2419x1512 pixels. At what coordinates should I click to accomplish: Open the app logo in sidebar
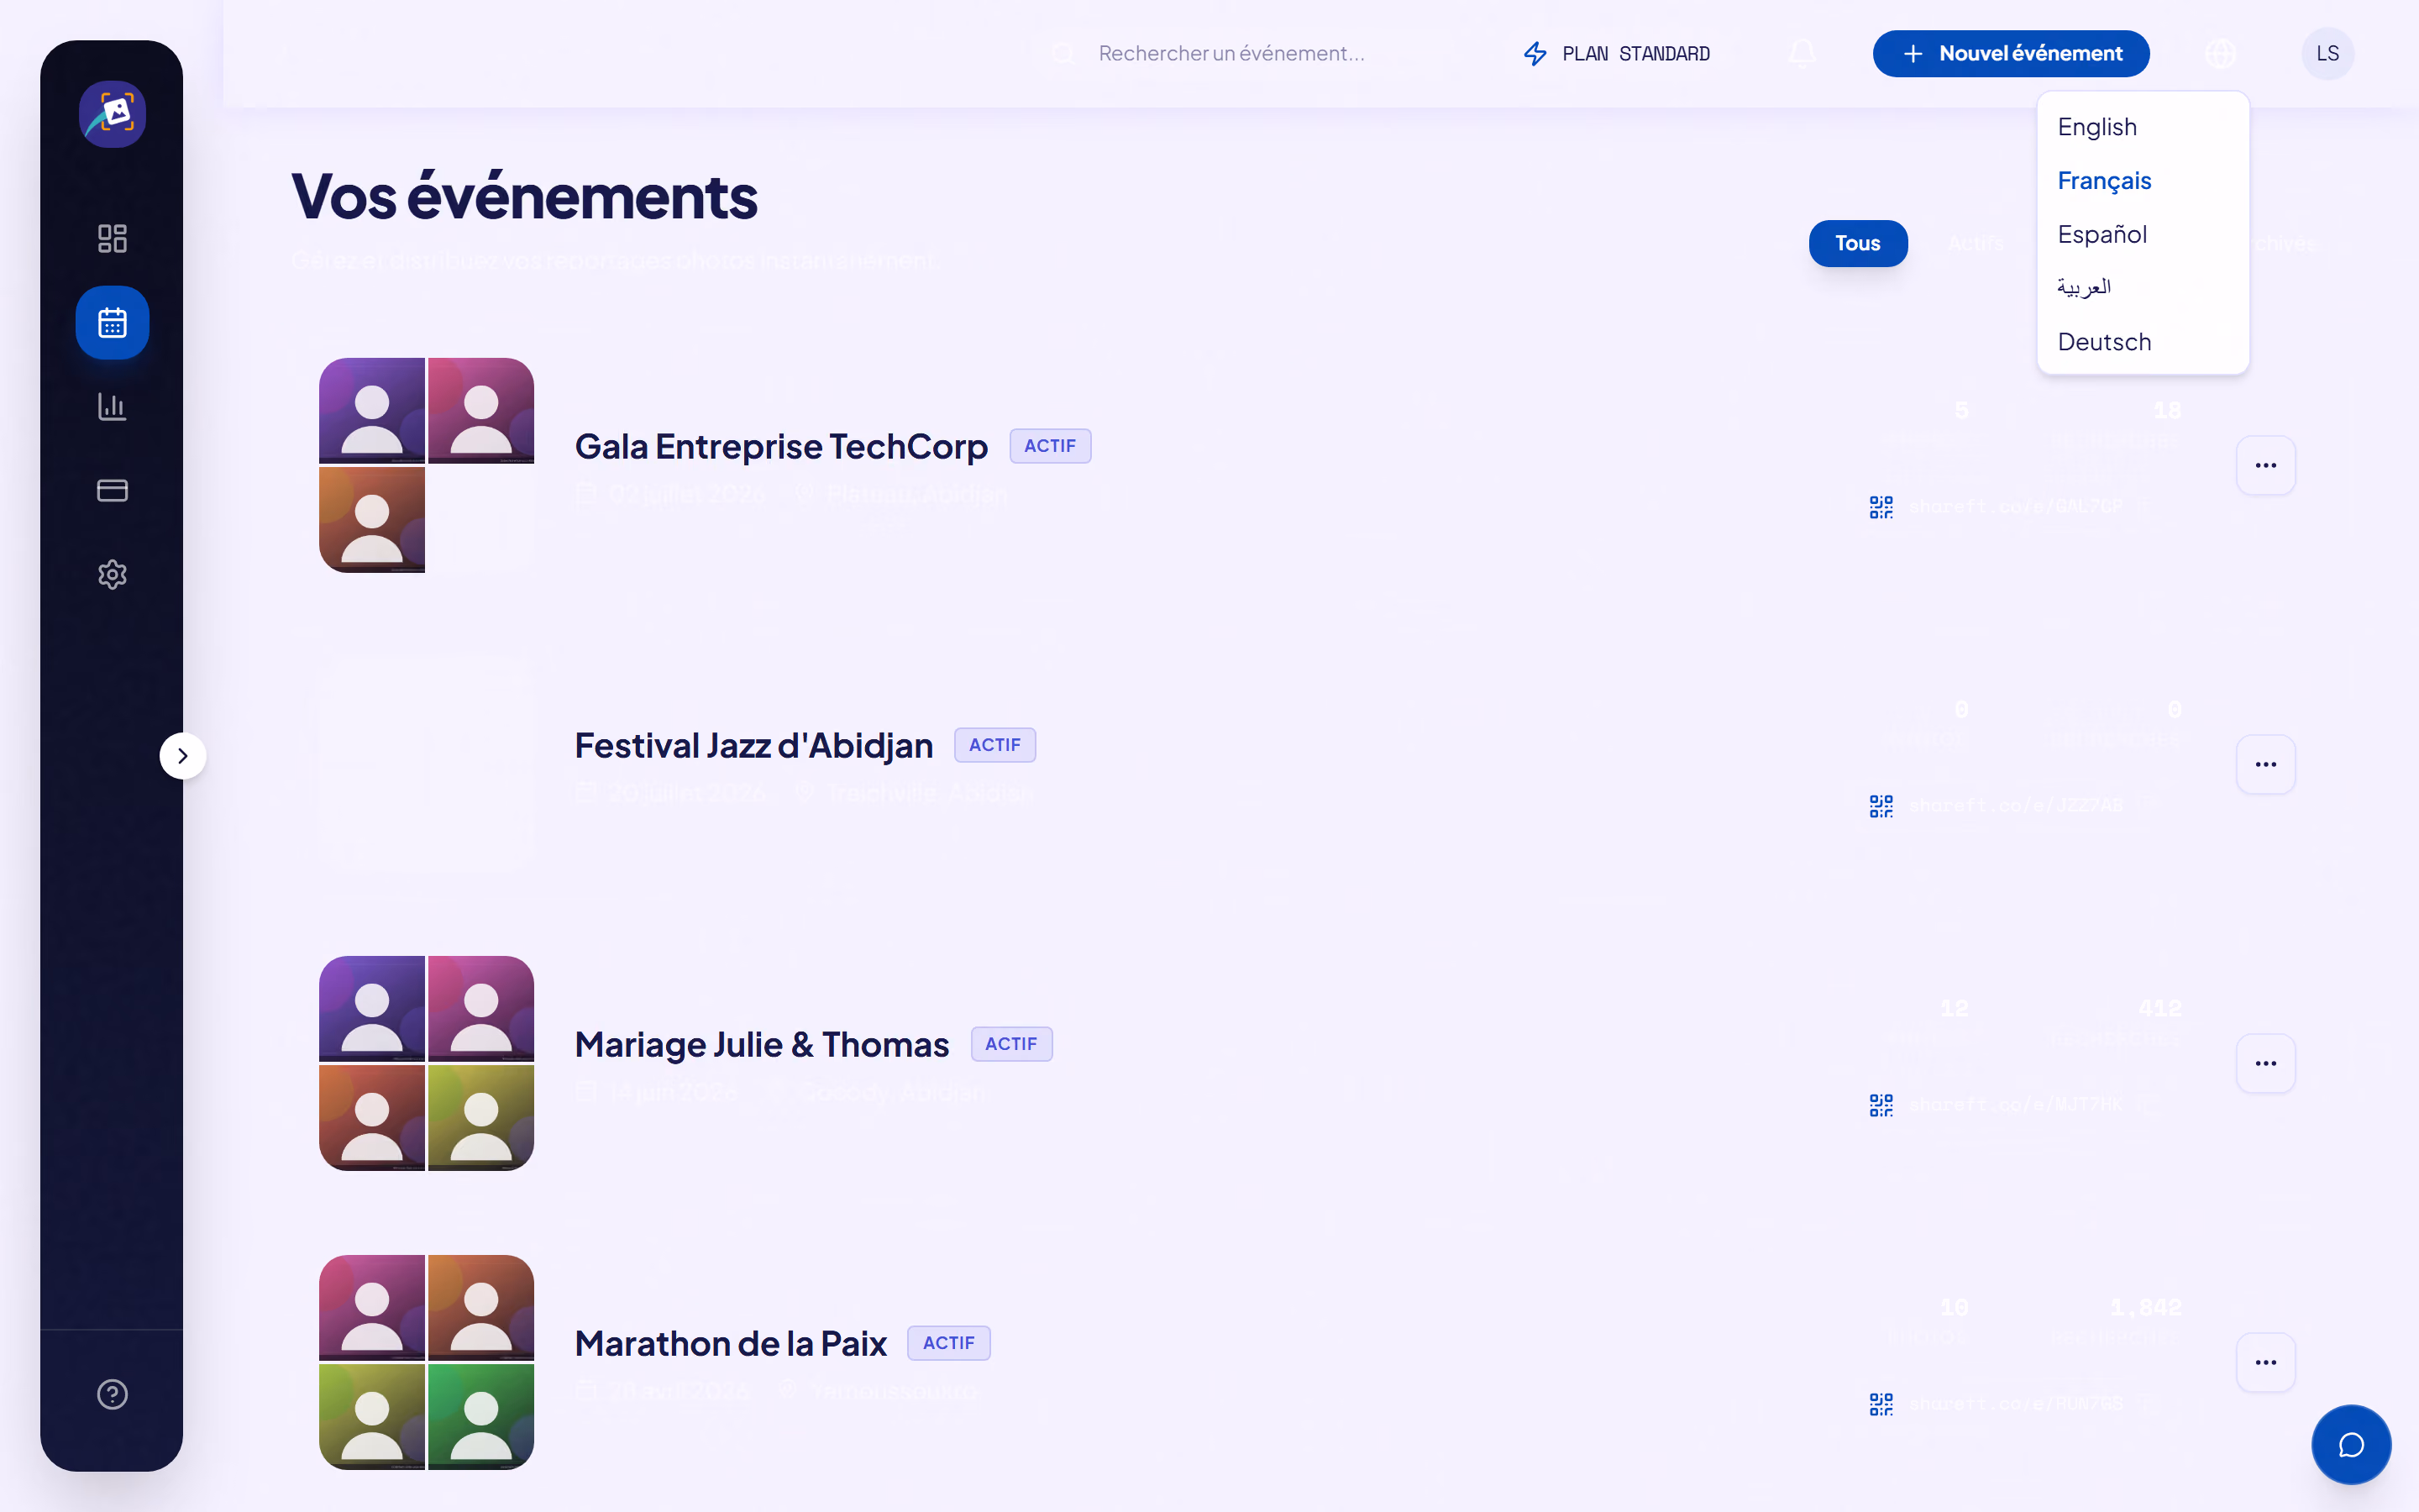pos(112,114)
